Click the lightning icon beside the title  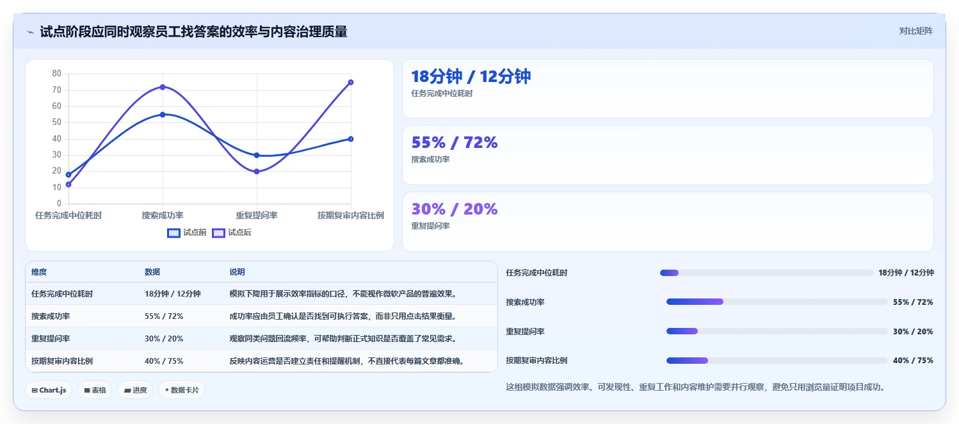(x=30, y=32)
